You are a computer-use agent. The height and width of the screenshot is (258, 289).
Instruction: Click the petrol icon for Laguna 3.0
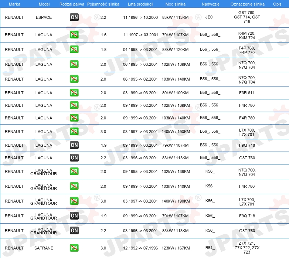click(74, 131)
